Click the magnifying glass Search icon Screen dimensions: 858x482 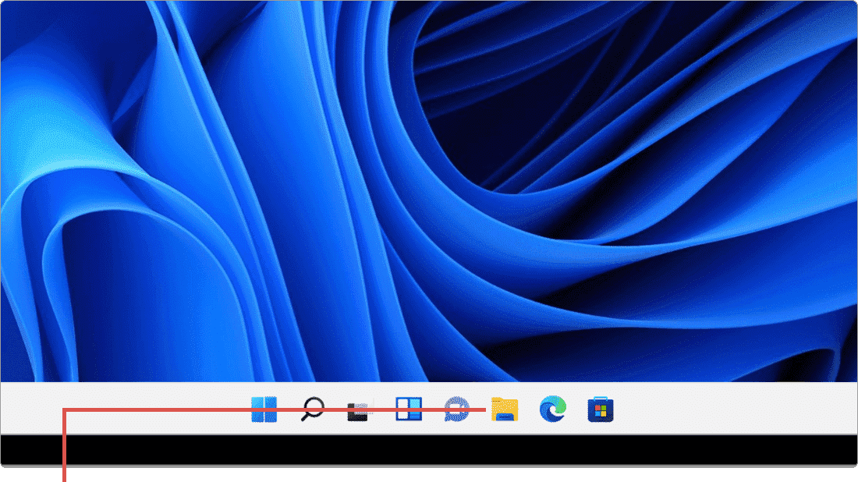click(x=313, y=409)
